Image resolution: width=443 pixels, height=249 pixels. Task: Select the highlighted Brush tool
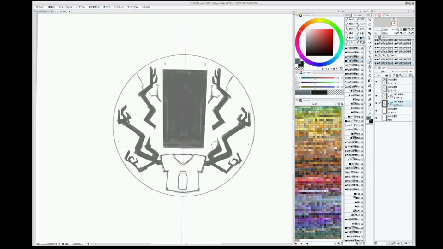[x=370, y=62]
